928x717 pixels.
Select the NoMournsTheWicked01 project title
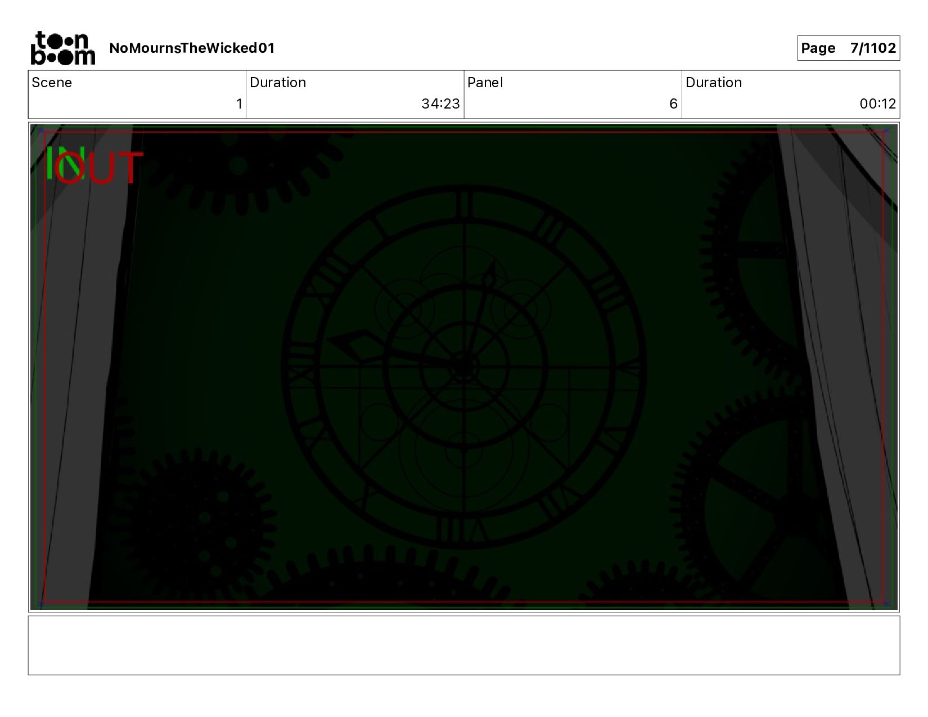(x=192, y=48)
